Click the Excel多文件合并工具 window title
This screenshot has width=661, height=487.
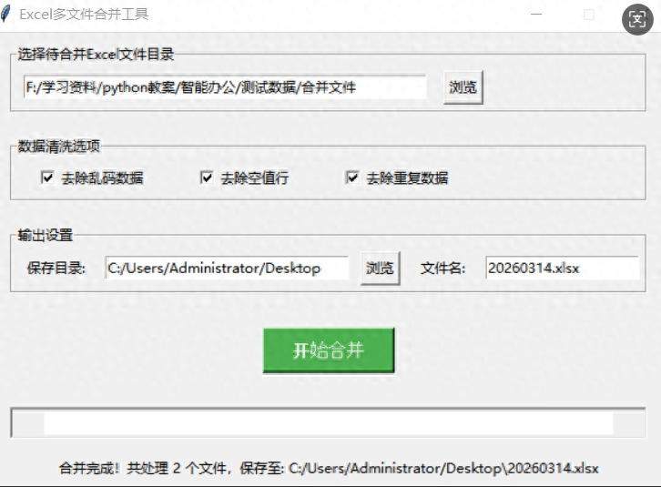(84, 15)
